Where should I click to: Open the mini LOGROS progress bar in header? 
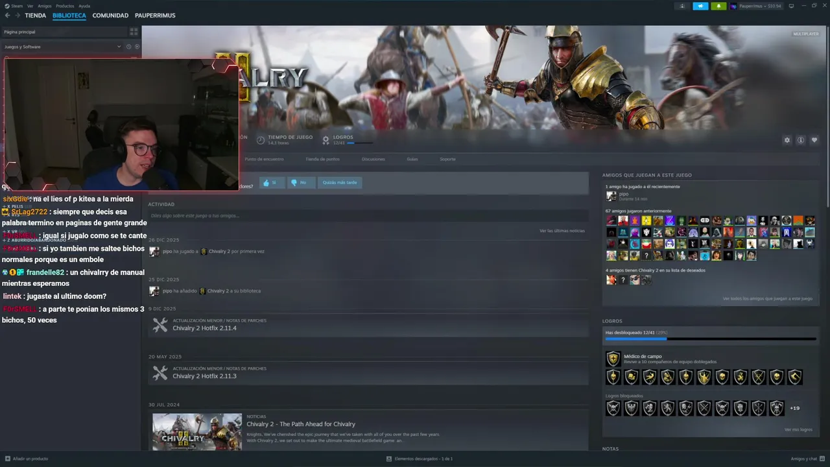click(x=360, y=143)
